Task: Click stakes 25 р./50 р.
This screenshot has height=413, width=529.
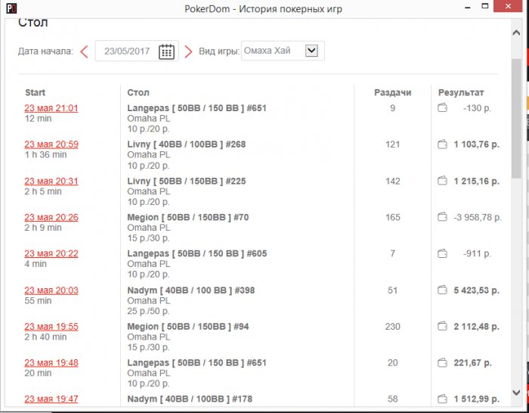Action: [148, 311]
